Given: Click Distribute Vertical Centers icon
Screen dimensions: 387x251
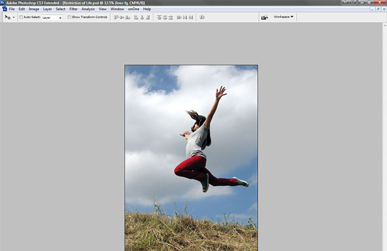Looking at the screenshot, I should tap(165, 17).
